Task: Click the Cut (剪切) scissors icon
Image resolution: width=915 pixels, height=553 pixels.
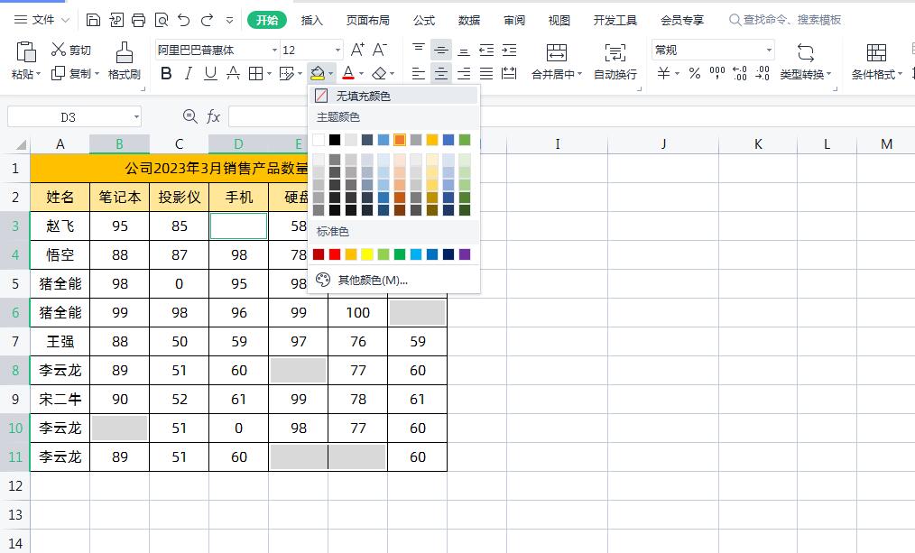Action: 60,50
